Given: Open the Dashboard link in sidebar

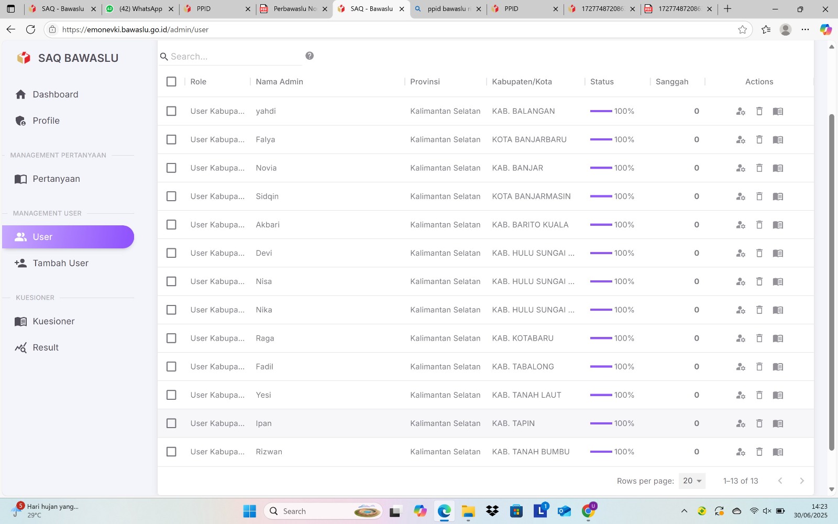Looking at the screenshot, I should coord(55,94).
